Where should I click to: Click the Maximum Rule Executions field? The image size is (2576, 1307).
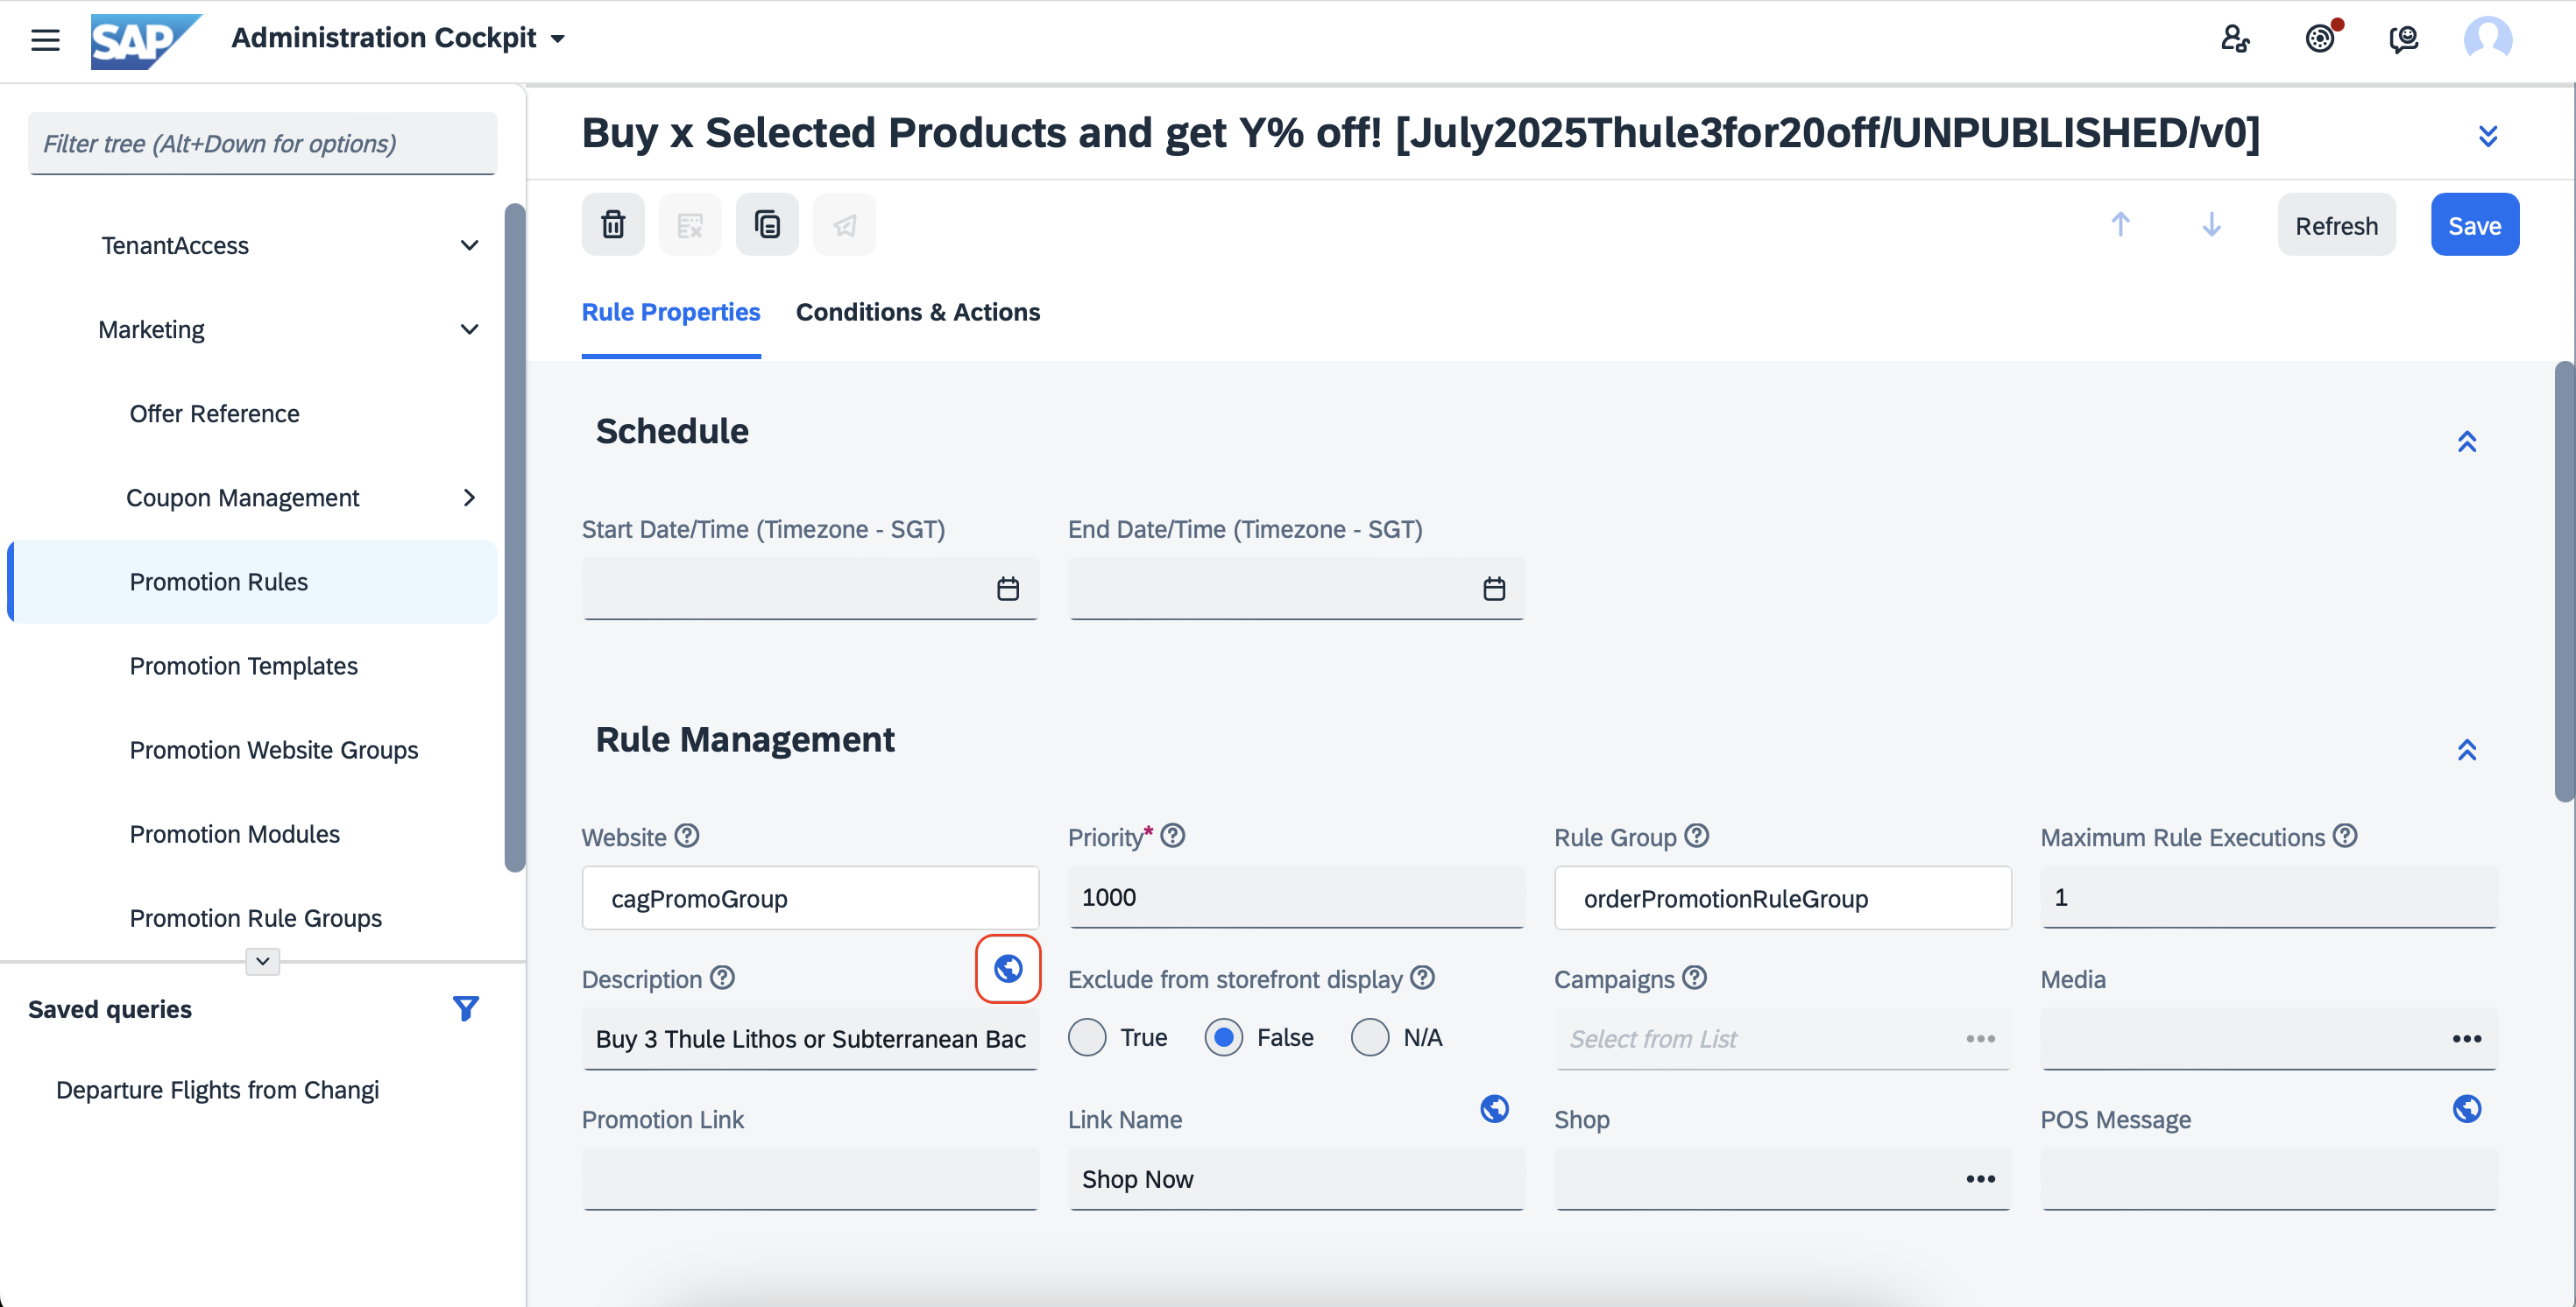[x=2268, y=897]
